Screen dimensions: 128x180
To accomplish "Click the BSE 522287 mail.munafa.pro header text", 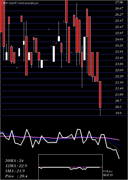I will (20, 3).
